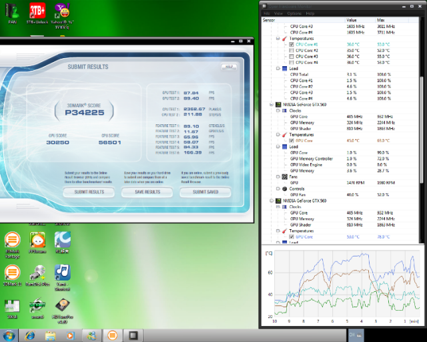Select the GPU Video Engine row

tap(340, 165)
